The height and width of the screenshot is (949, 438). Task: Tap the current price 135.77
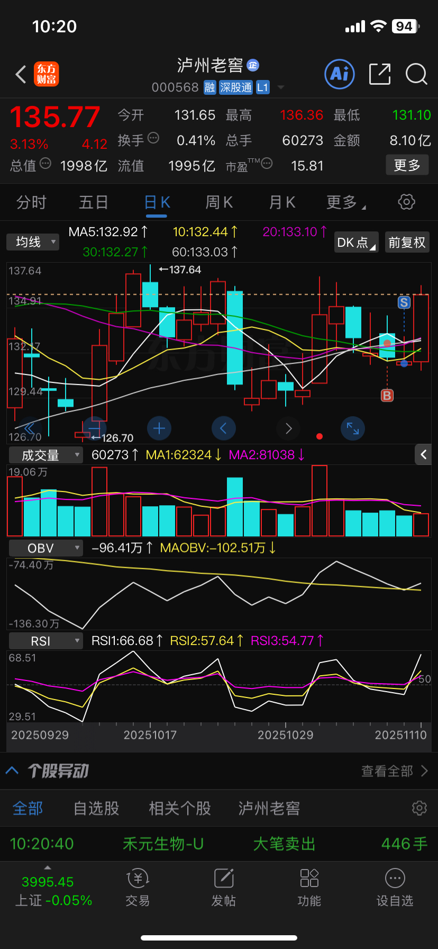point(55,117)
